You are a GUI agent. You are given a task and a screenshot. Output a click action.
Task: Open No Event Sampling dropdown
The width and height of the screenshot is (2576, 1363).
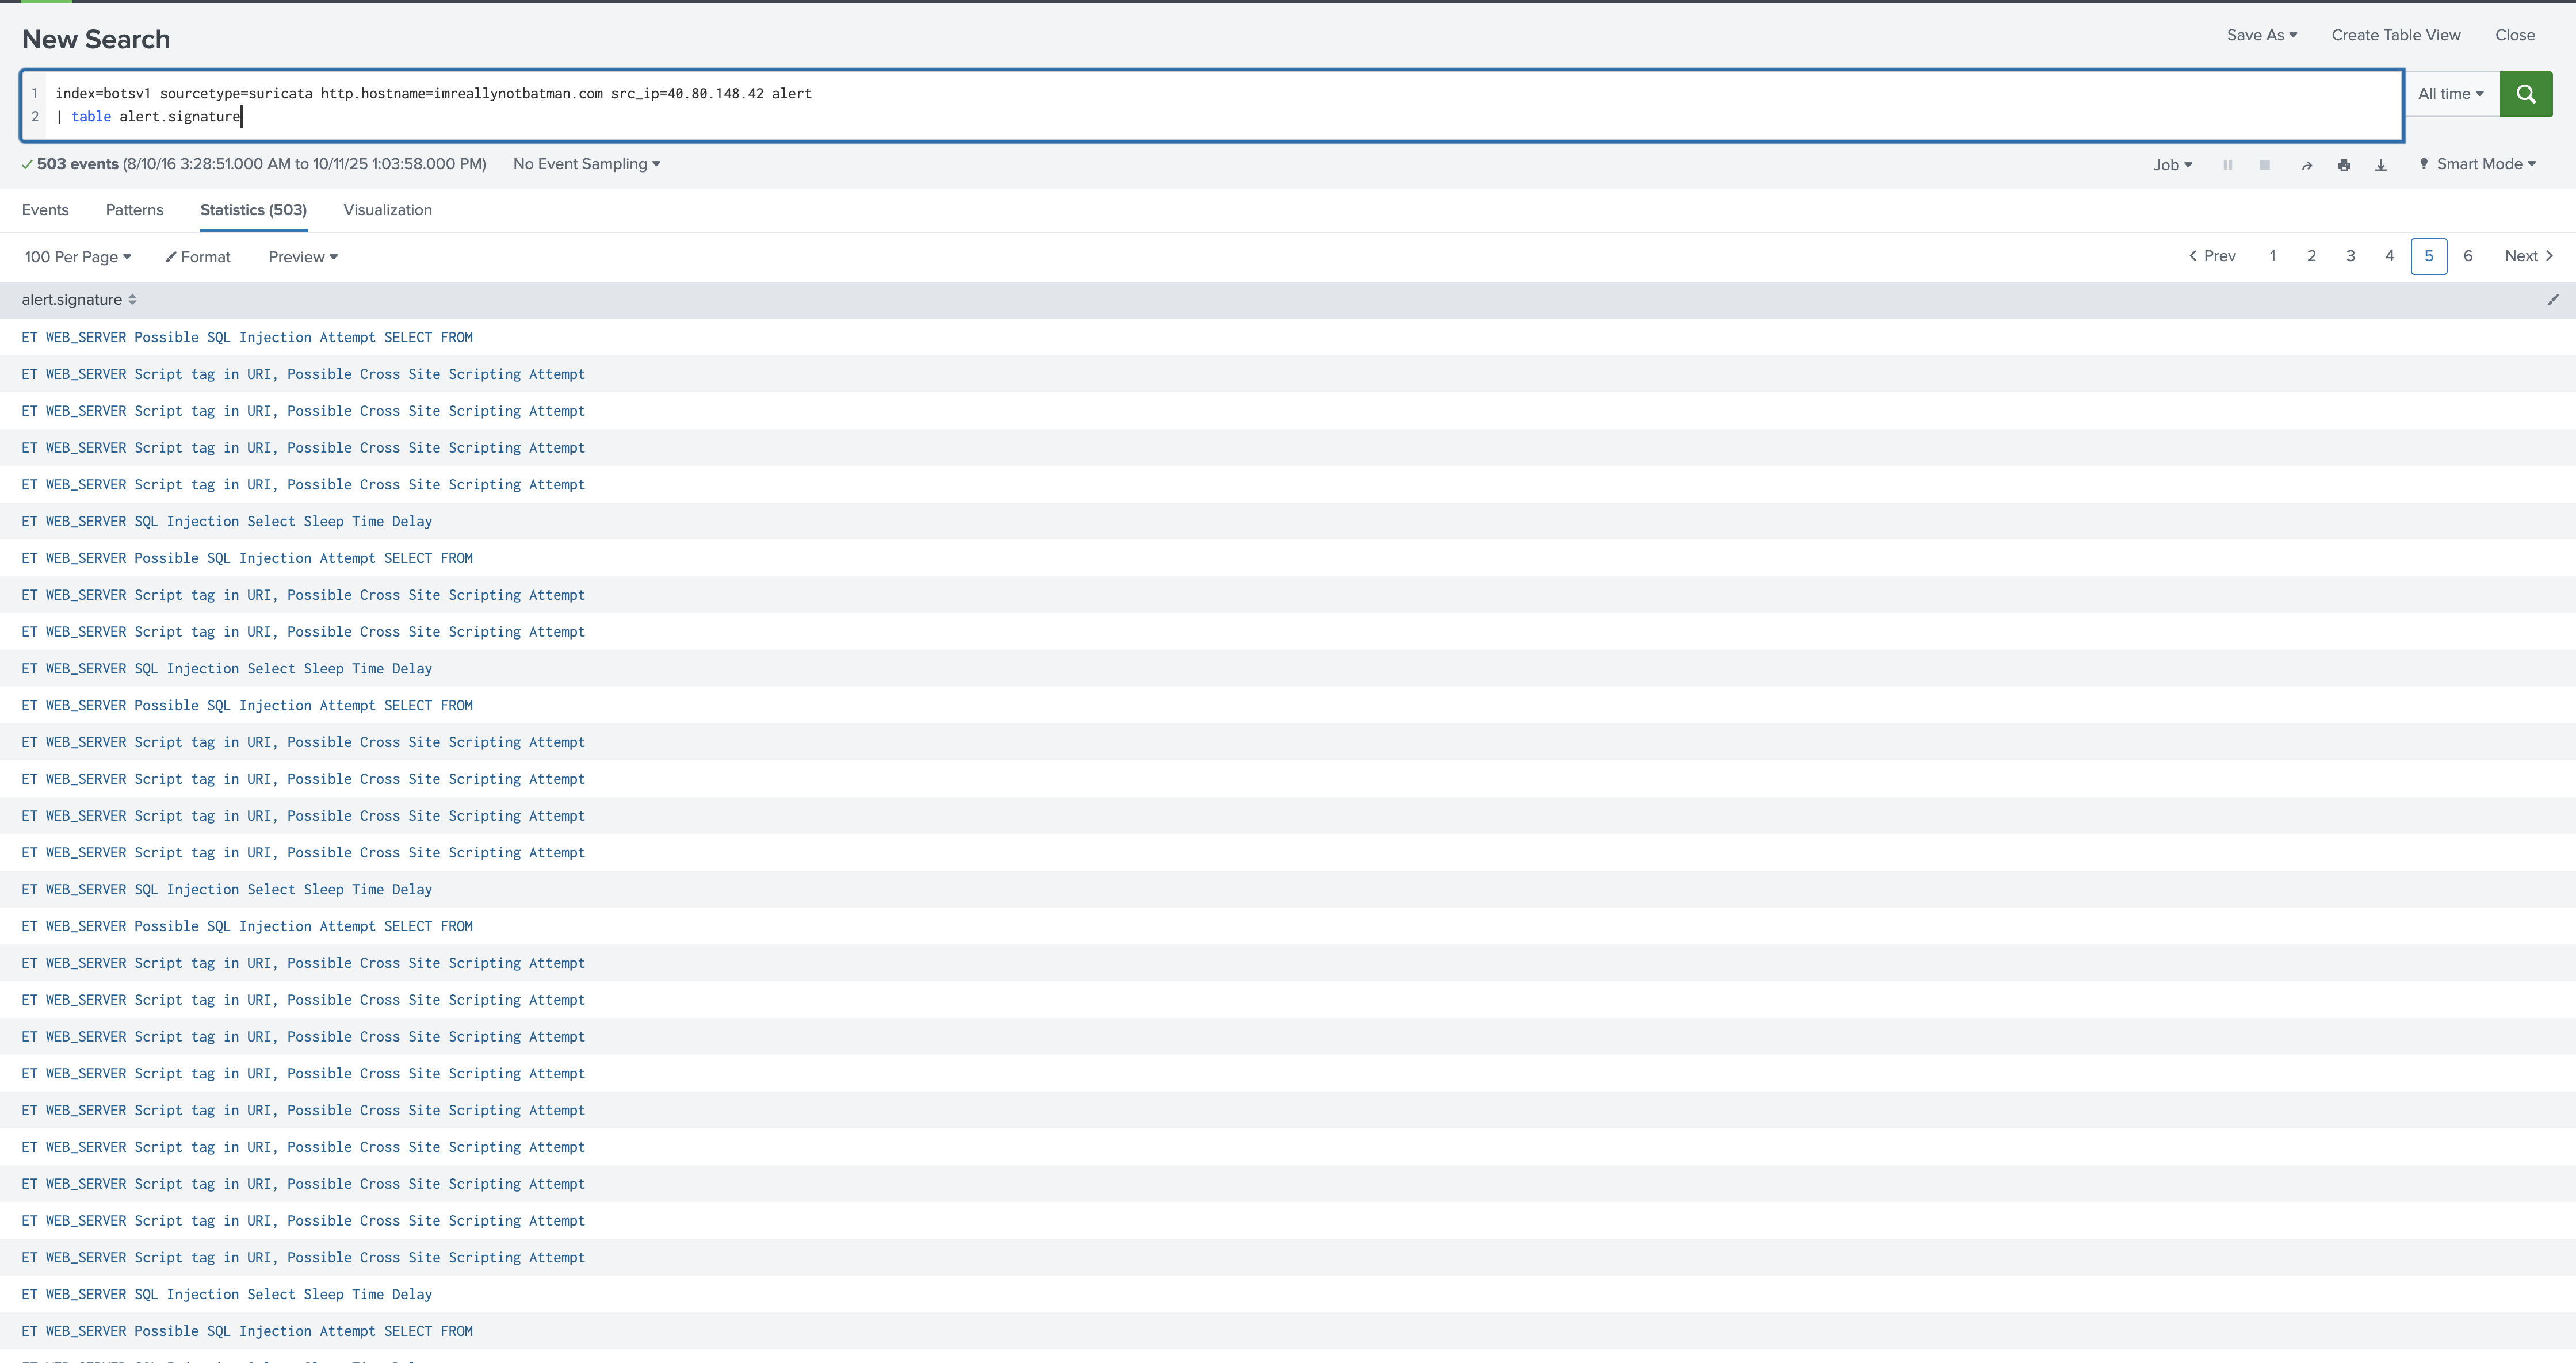[x=586, y=164]
